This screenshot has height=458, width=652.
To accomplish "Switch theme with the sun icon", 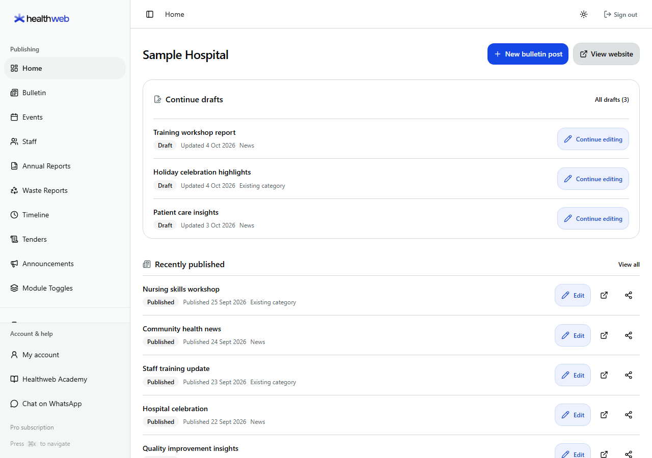I will 584,14.
